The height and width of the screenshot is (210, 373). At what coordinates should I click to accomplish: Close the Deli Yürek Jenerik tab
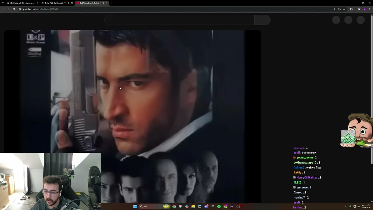click(x=107, y=3)
